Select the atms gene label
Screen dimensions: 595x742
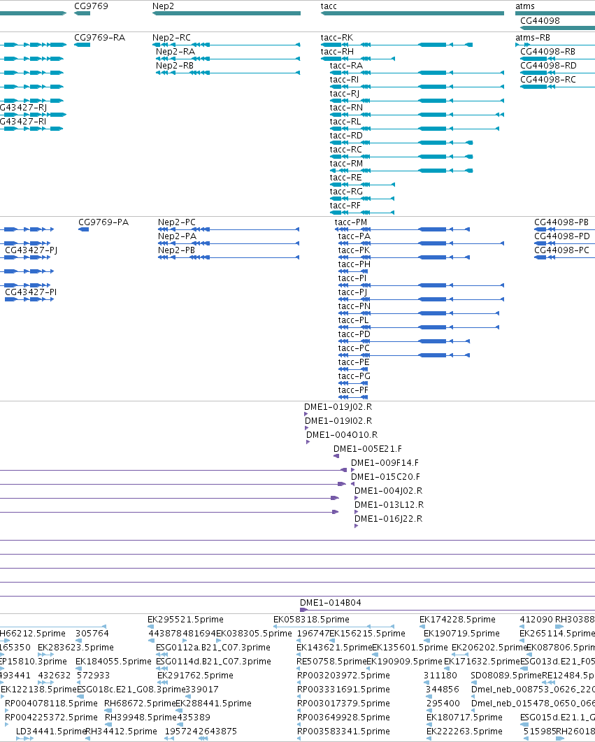[525, 6]
